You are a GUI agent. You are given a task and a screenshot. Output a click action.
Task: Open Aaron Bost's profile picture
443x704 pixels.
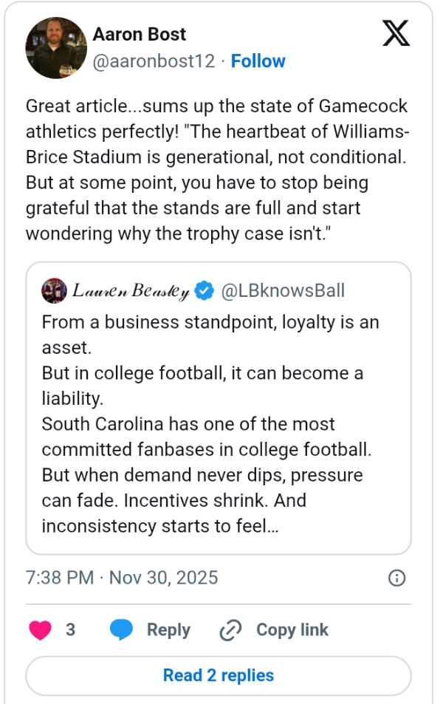pyautogui.click(x=56, y=48)
